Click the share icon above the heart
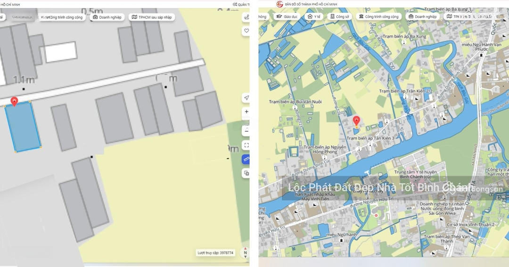The width and height of the screenshot is (509, 267). click(x=246, y=17)
